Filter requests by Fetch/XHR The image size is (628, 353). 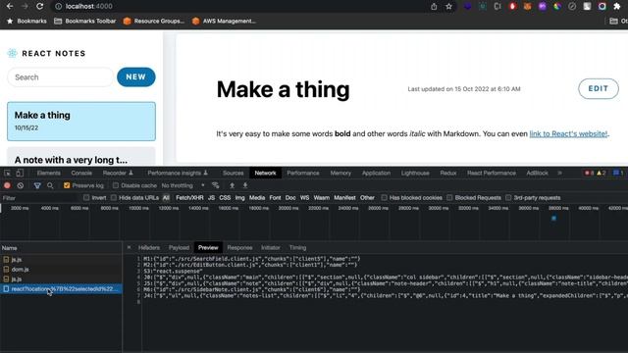(189, 198)
